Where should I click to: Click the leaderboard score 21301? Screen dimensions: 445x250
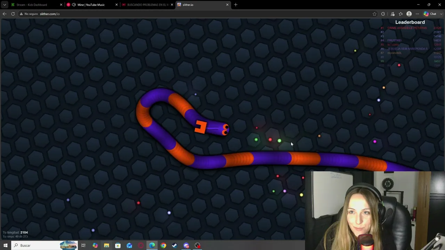click(437, 32)
